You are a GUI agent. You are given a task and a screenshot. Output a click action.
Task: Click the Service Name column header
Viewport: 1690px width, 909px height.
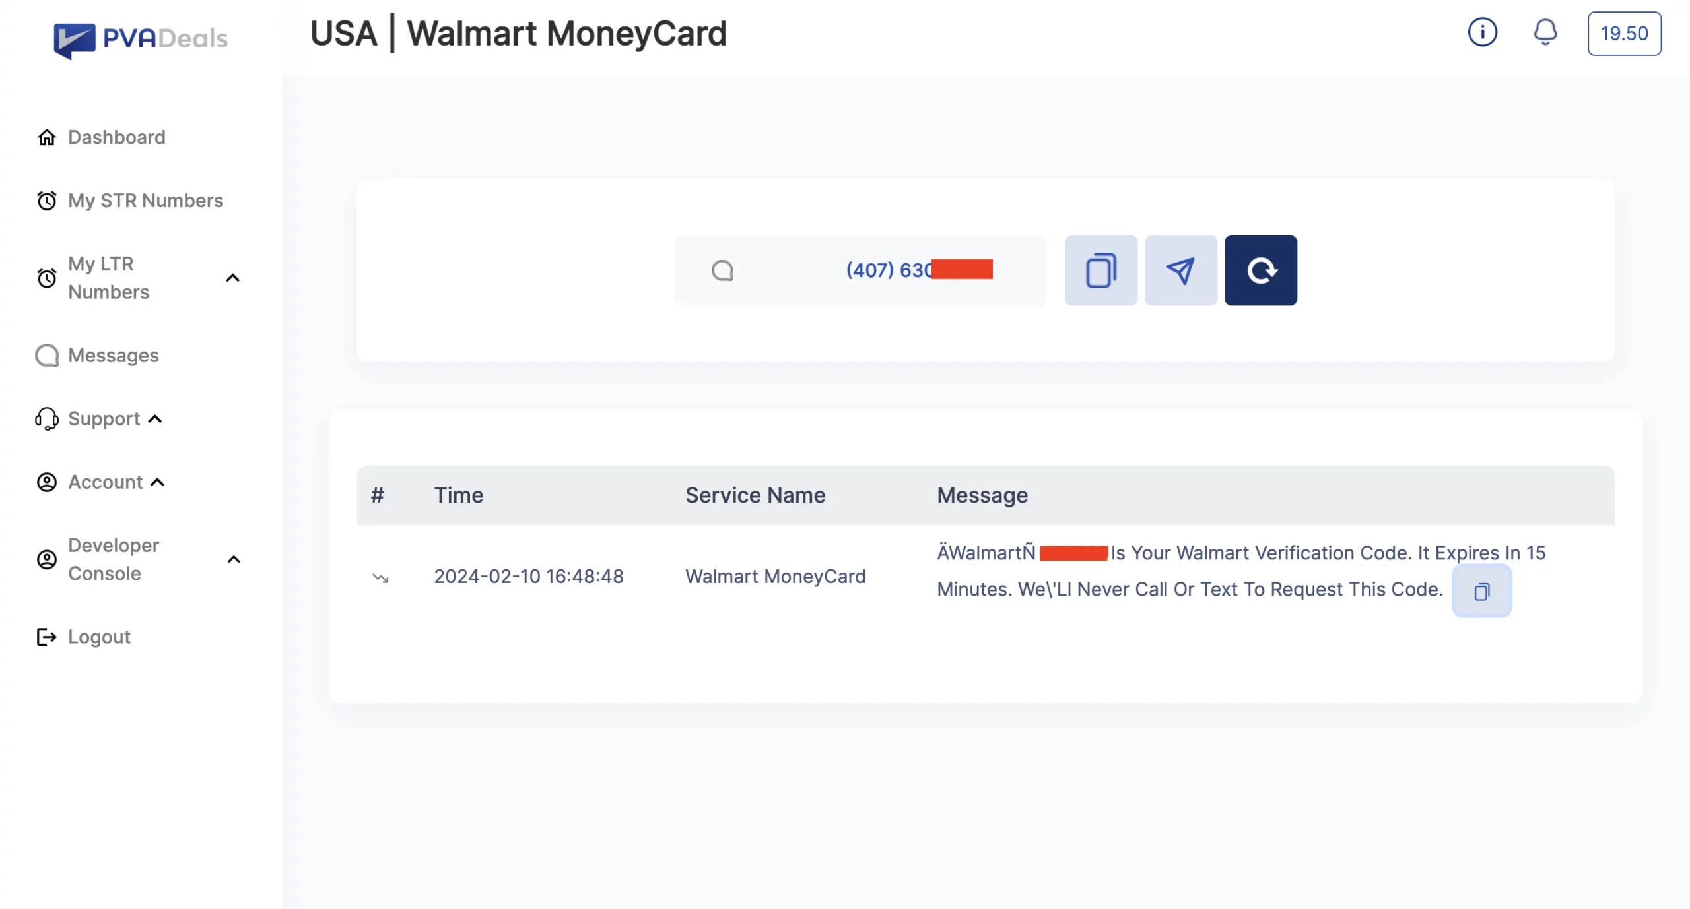point(755,495)
